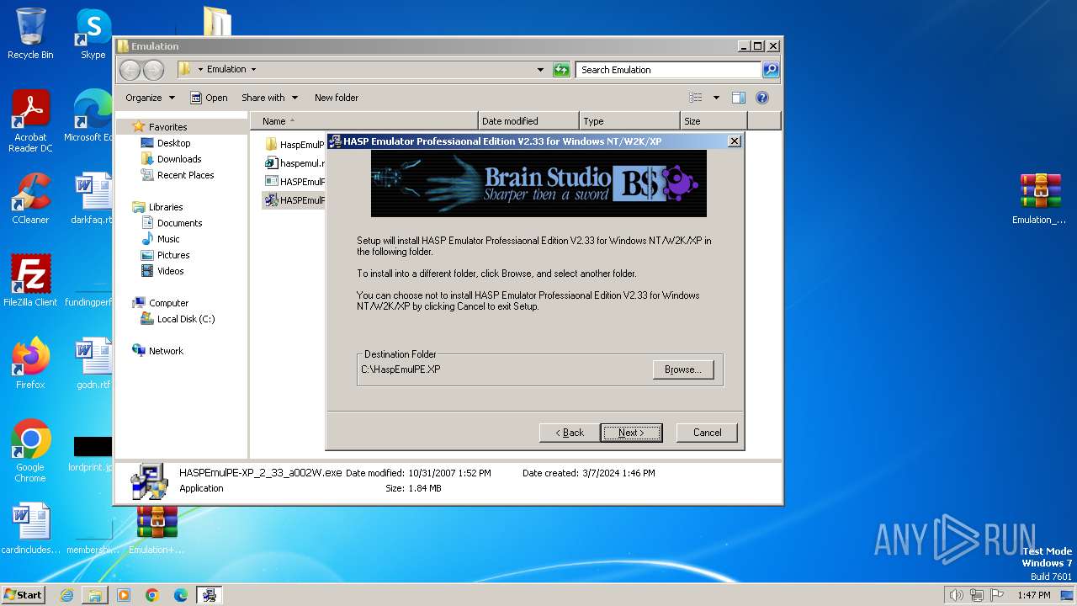
Task: Click the Search Emulation field
Action: (669, 70)
